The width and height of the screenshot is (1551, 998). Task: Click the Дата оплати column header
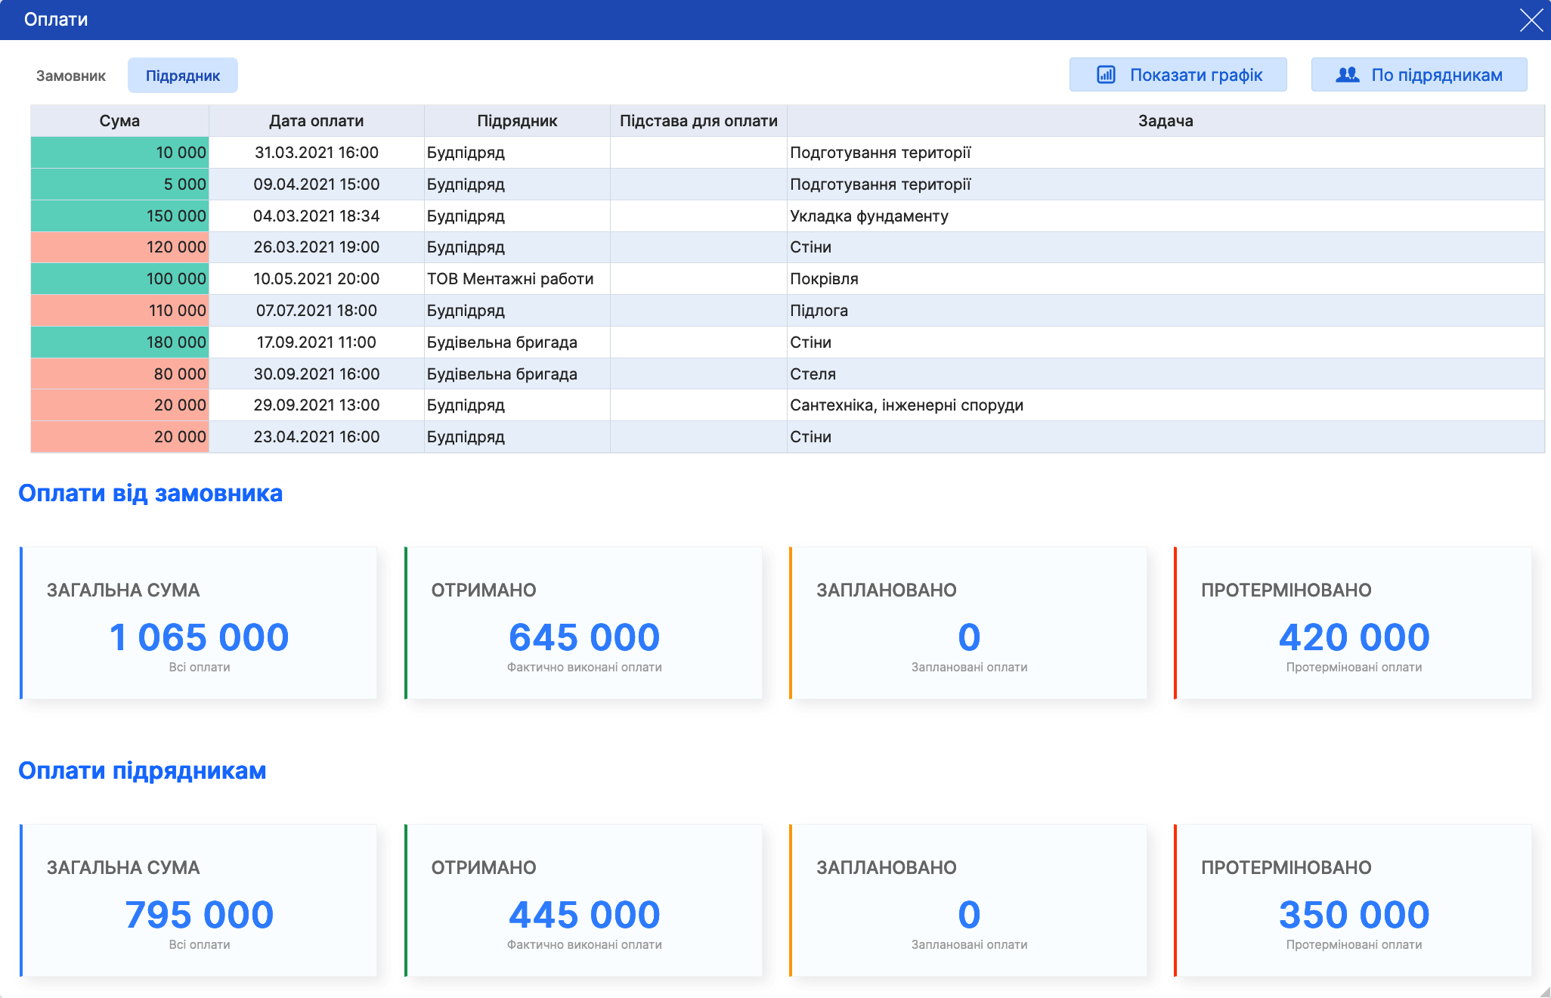[x=316, y=121]
